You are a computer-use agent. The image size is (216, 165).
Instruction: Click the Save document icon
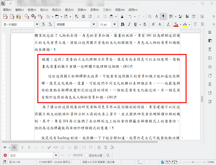(66, 16)
